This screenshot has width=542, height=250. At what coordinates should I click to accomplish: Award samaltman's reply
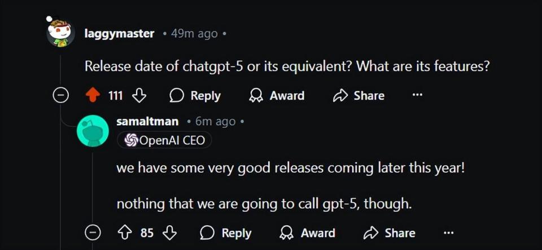click(308, 233)
